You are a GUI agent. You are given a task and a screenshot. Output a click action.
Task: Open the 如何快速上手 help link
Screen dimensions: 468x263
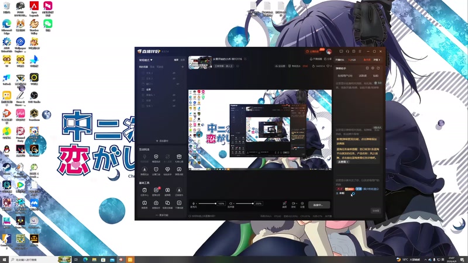click(202, 216)
